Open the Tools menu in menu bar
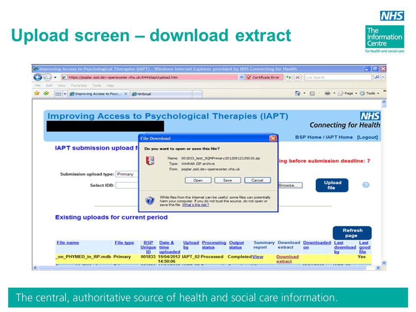Screen dimensions: 416x312 coord(97,85)
